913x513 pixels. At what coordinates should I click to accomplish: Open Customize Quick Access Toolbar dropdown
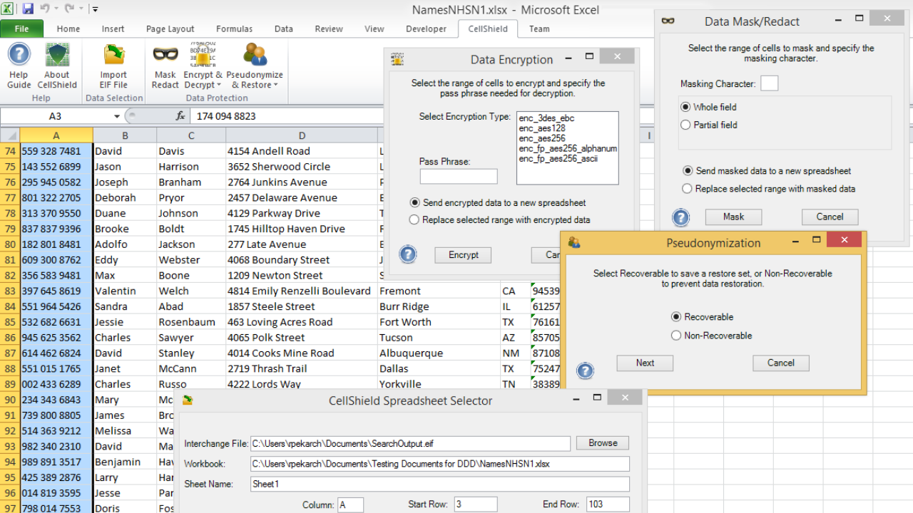tap(96, 10)
